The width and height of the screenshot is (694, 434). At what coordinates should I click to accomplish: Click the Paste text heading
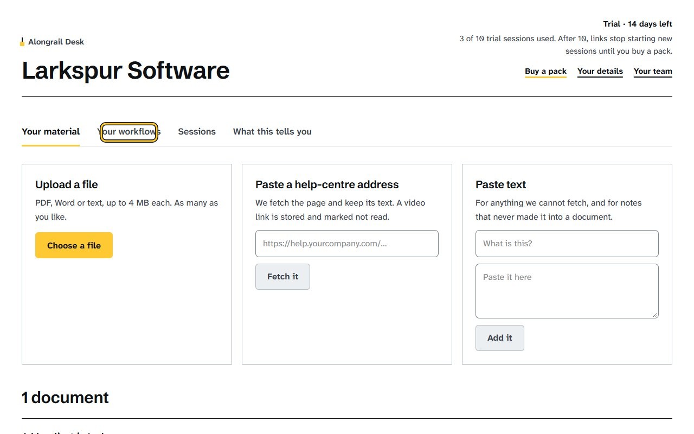(500, 184)
